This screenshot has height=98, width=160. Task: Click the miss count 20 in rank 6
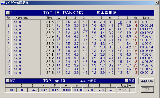pyautogui.click(x=135, y=40)
